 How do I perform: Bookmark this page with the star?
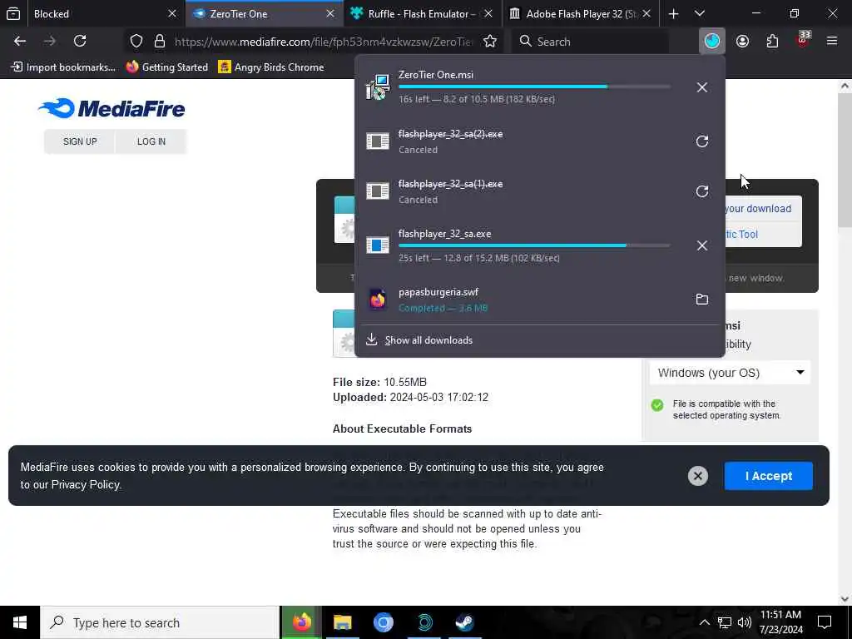(x=489, y=42)
